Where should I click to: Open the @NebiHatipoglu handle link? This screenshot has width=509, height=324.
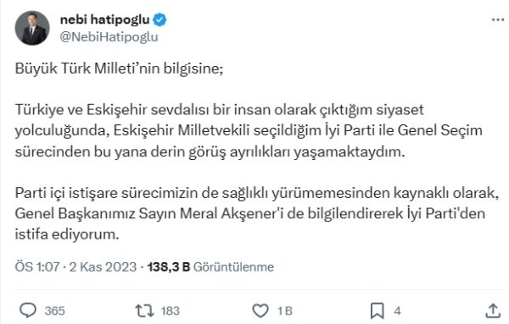[x=109, y=37]
